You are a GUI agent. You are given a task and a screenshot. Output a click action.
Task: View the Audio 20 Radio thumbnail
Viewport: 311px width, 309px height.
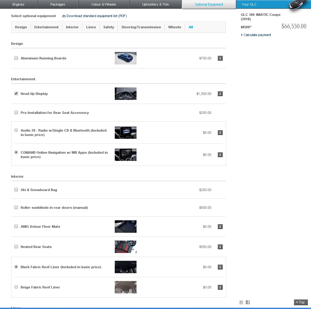pyautogui.click(x=126, y=133)
